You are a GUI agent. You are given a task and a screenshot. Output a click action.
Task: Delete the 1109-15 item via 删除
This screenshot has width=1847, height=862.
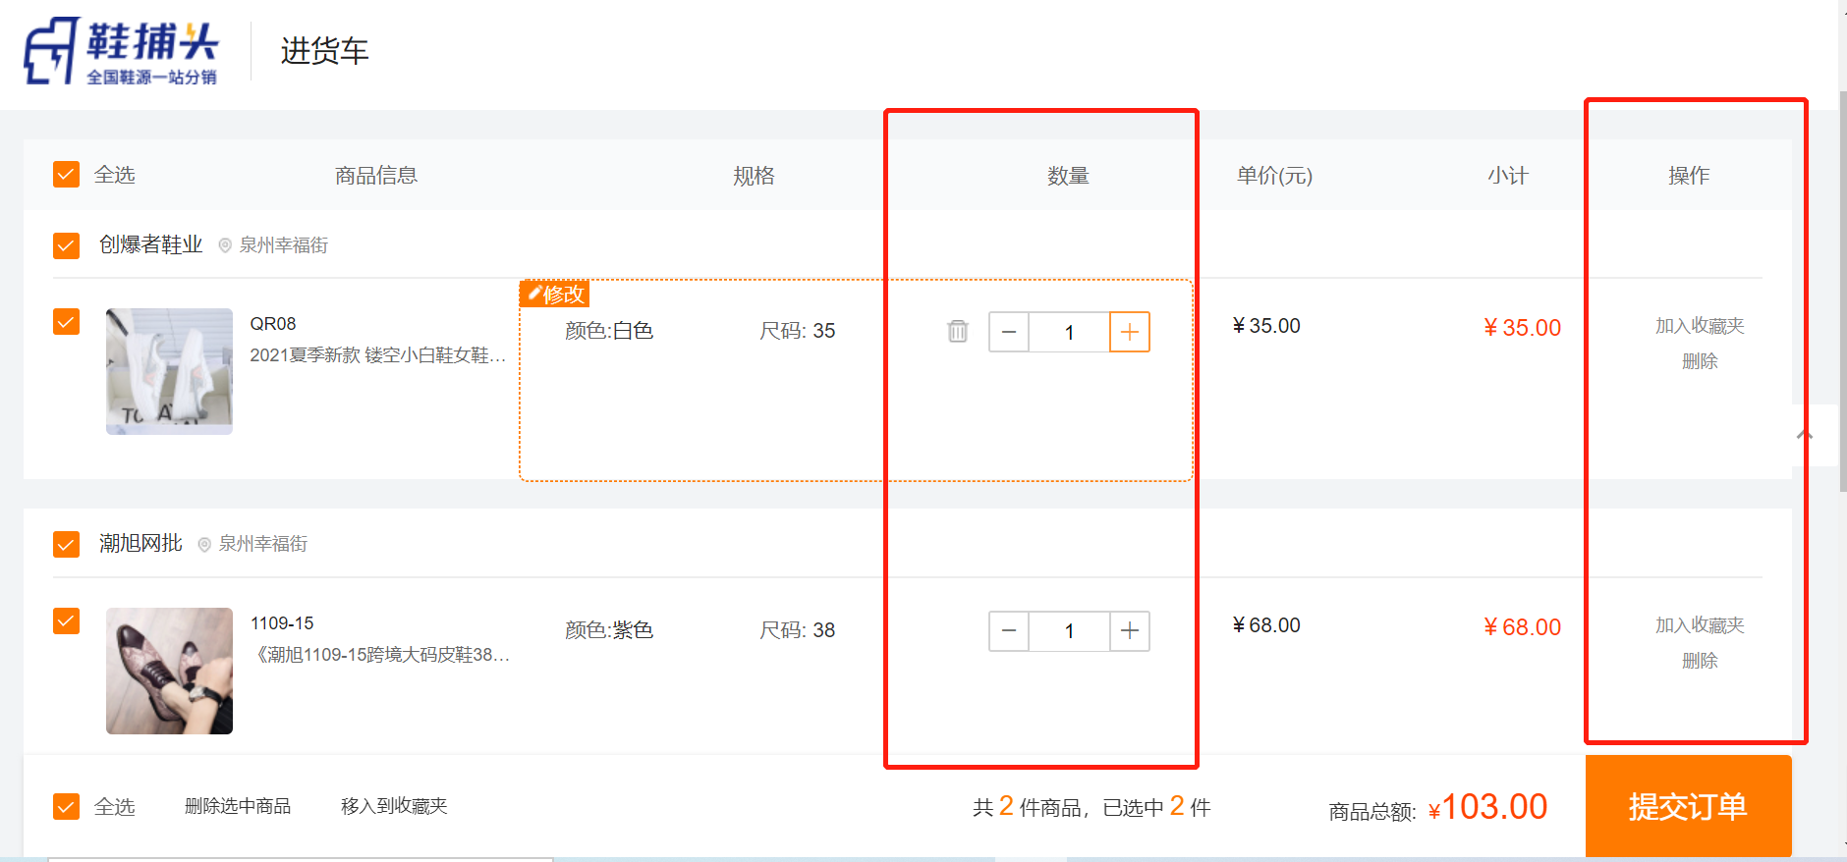(1699, 661)
